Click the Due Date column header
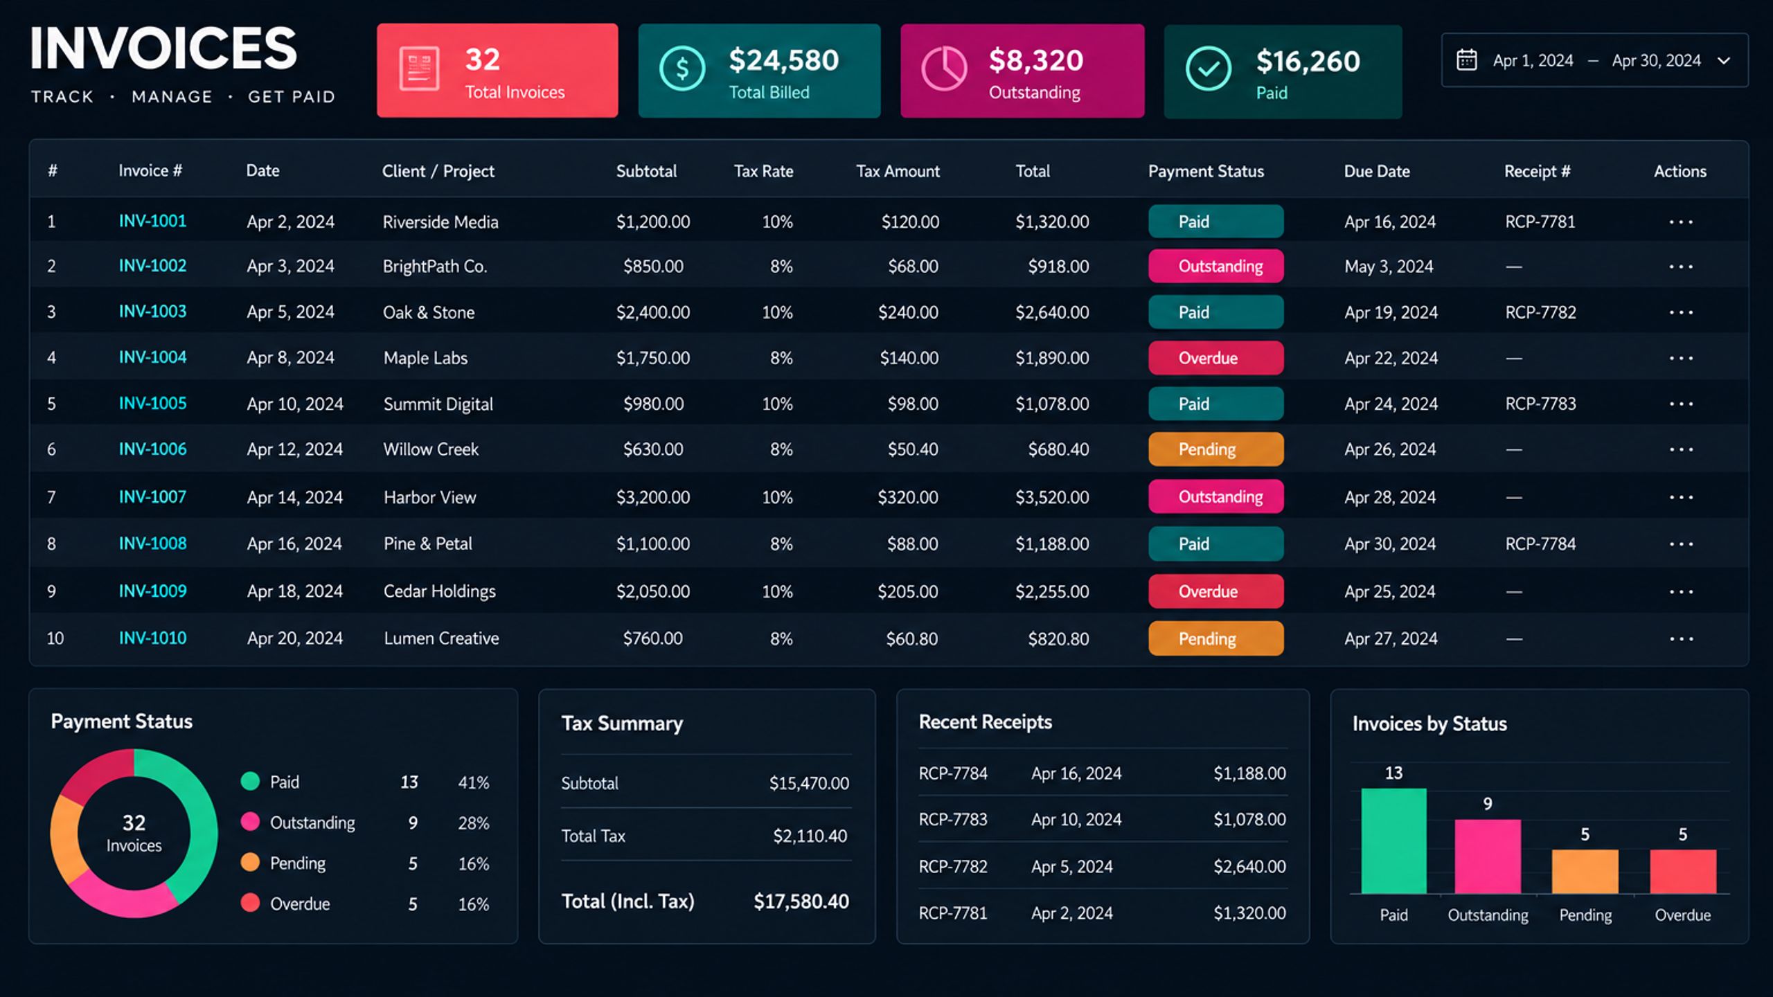The width and height of the screenshot is (1773, 997). [1377, 171]
